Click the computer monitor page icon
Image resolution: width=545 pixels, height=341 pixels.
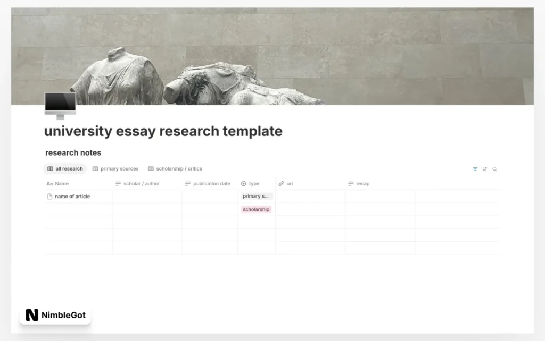(x=60, y=106)
